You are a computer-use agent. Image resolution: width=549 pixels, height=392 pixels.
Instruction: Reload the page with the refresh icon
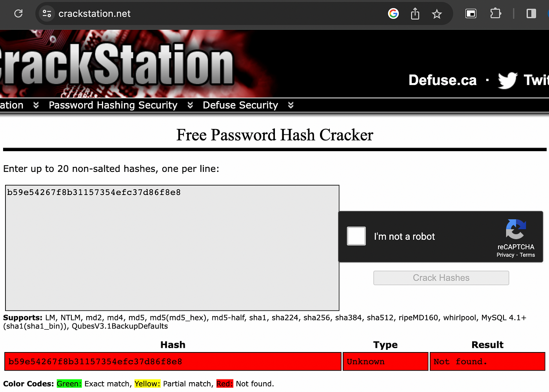click(18, 14)
